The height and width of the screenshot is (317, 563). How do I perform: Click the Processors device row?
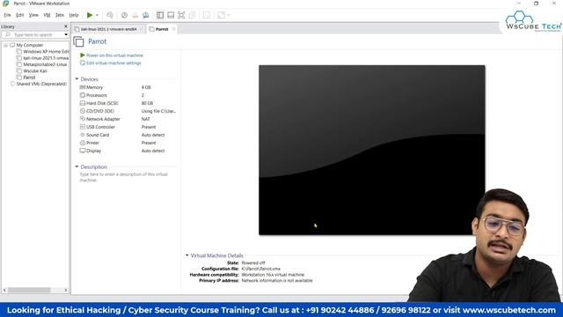pos(128,95)
